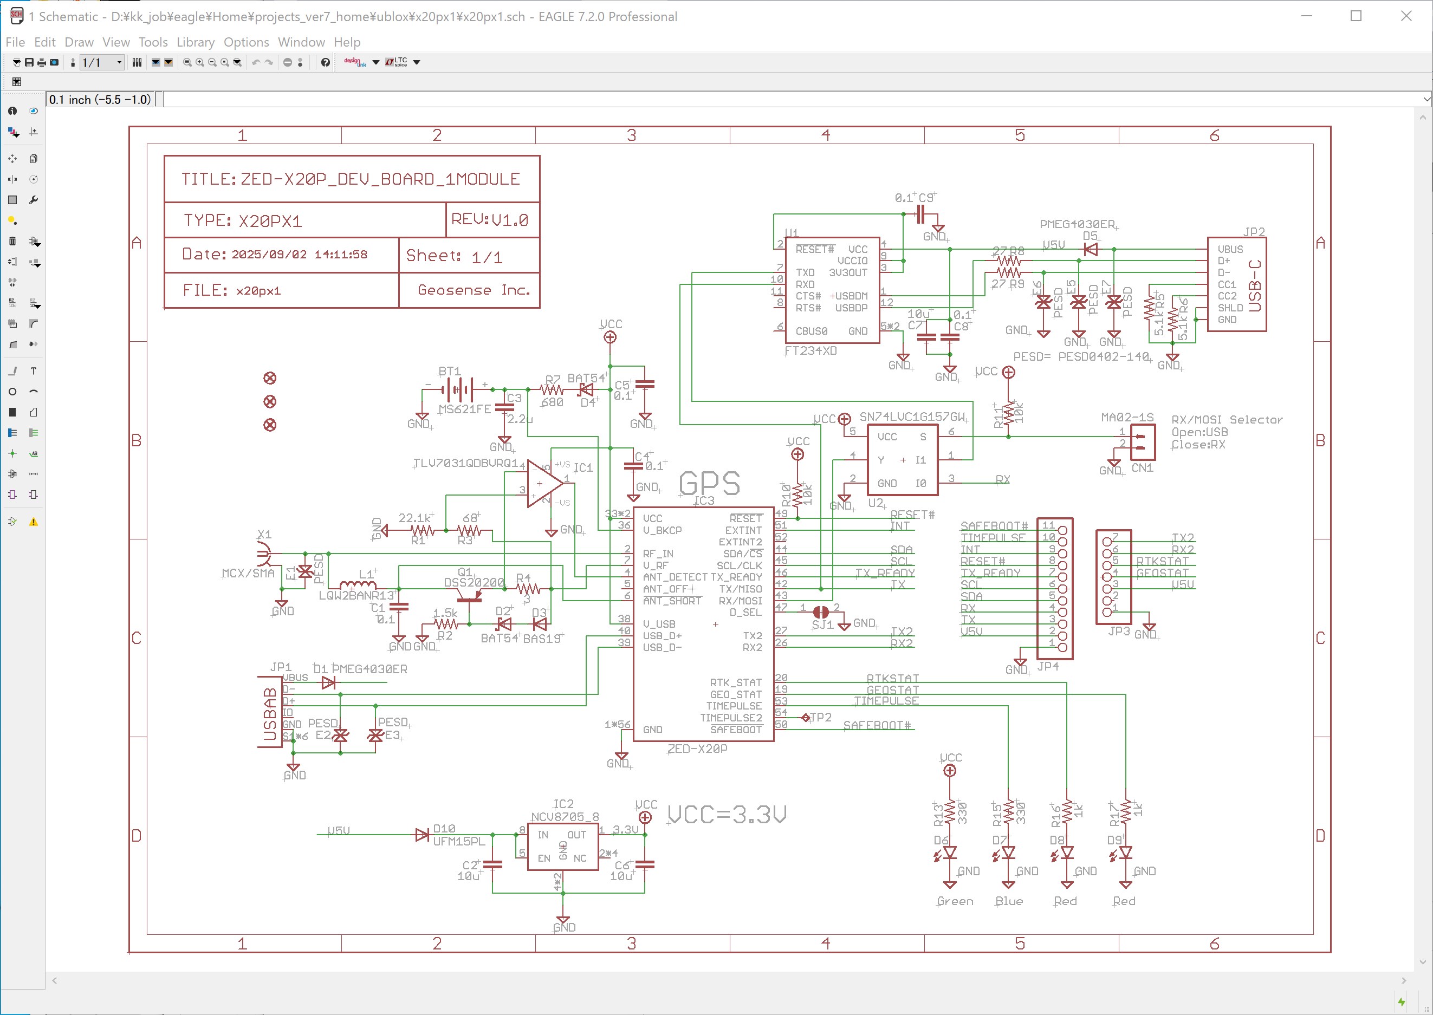Screen dimensions: 1433x1015
Task: Open the Library menu
Action: click(x=195, y=42)
